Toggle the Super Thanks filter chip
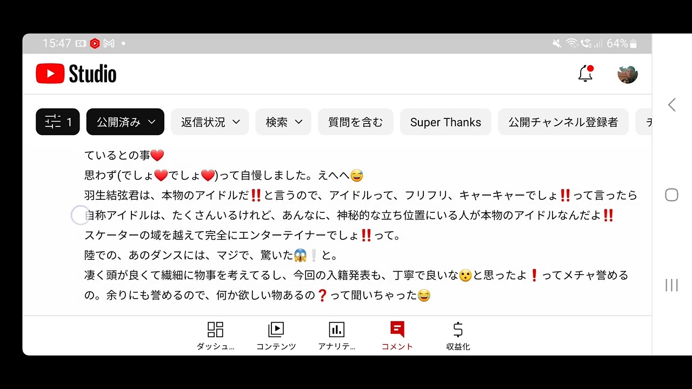The image size is (692, 389). pyautogui.click(x=445, y=122)
